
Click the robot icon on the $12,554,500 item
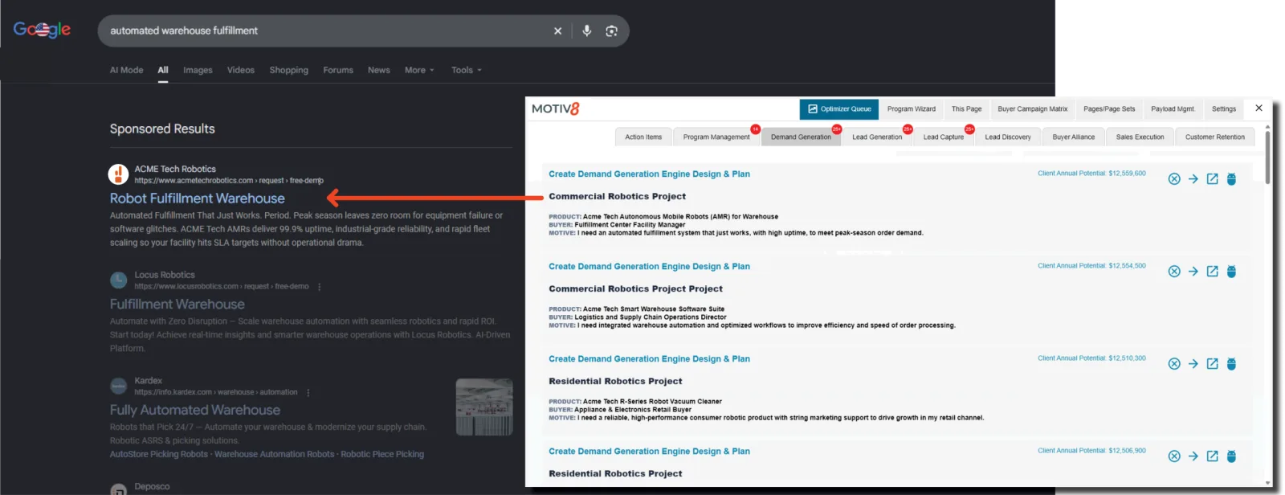[x=1231, y=272]
